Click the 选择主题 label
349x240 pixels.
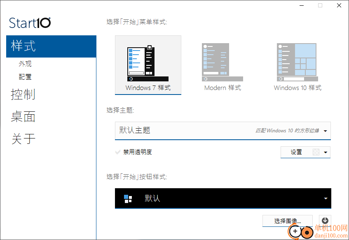(x=120, y=110)
